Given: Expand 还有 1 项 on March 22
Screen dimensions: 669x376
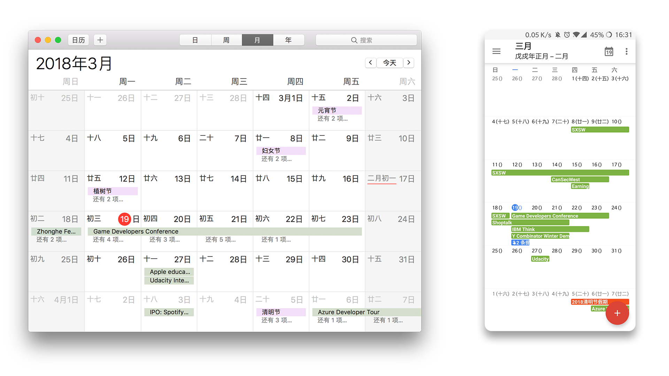Looking at the screenshot, I should [276, 240].
